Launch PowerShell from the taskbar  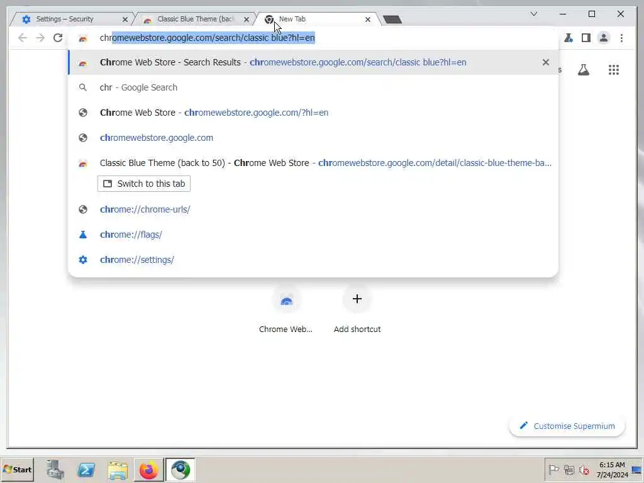pos(86,469)
